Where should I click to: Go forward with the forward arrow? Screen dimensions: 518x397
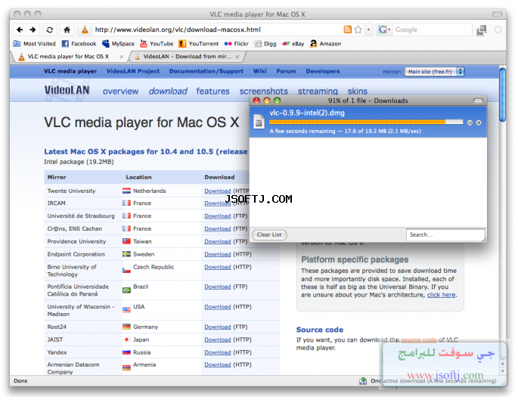click(x=33, y=29)
